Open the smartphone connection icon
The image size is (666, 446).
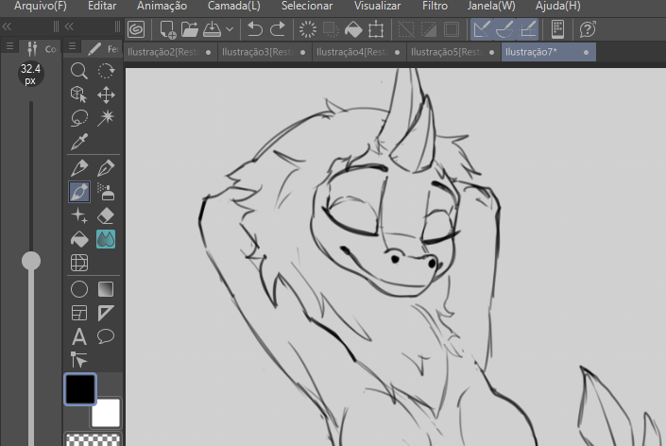click(x=557, y=29)
